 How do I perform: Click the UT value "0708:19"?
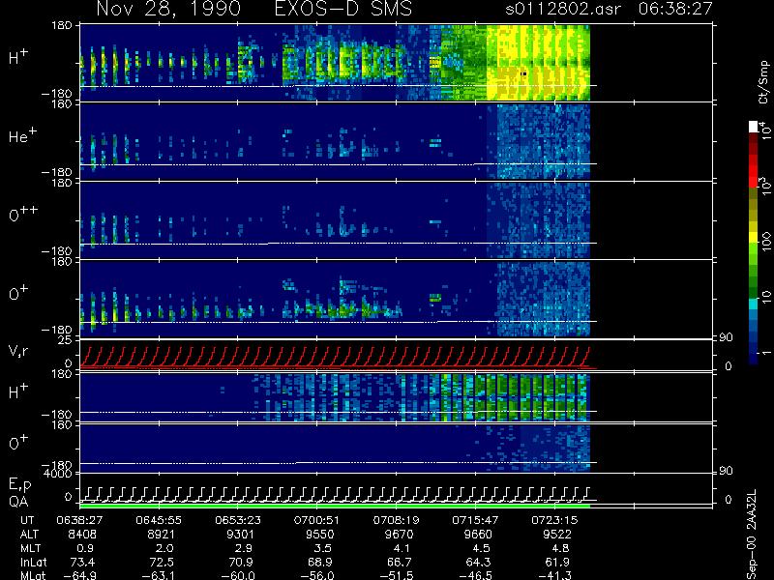pyautogui.click(x=396, y=520)
